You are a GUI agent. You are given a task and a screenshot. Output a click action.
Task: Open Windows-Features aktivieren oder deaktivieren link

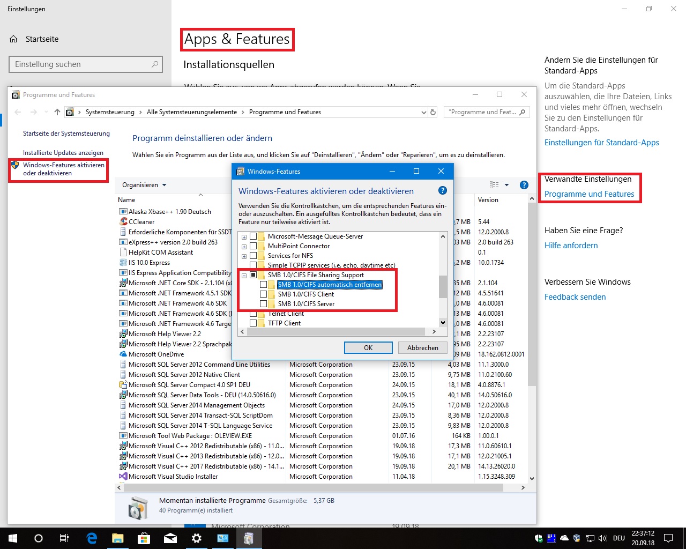click(x=63, y=169)
